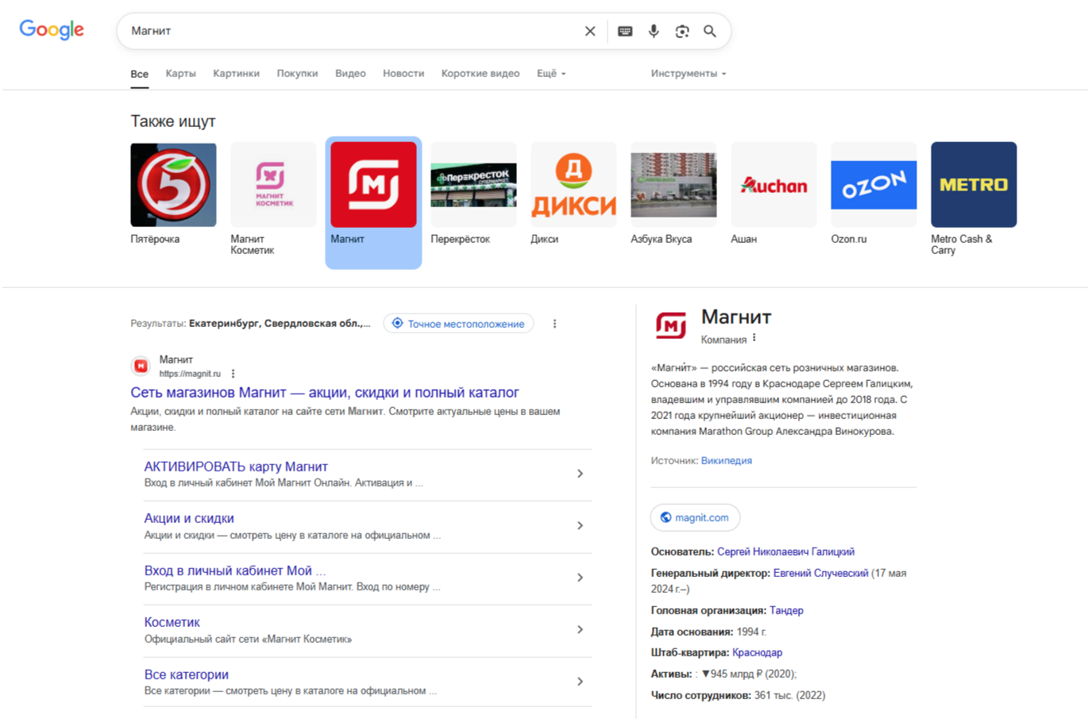Open the on-screen keyboard icon
Screen dimensions: 1088x719
click(625, 31)
